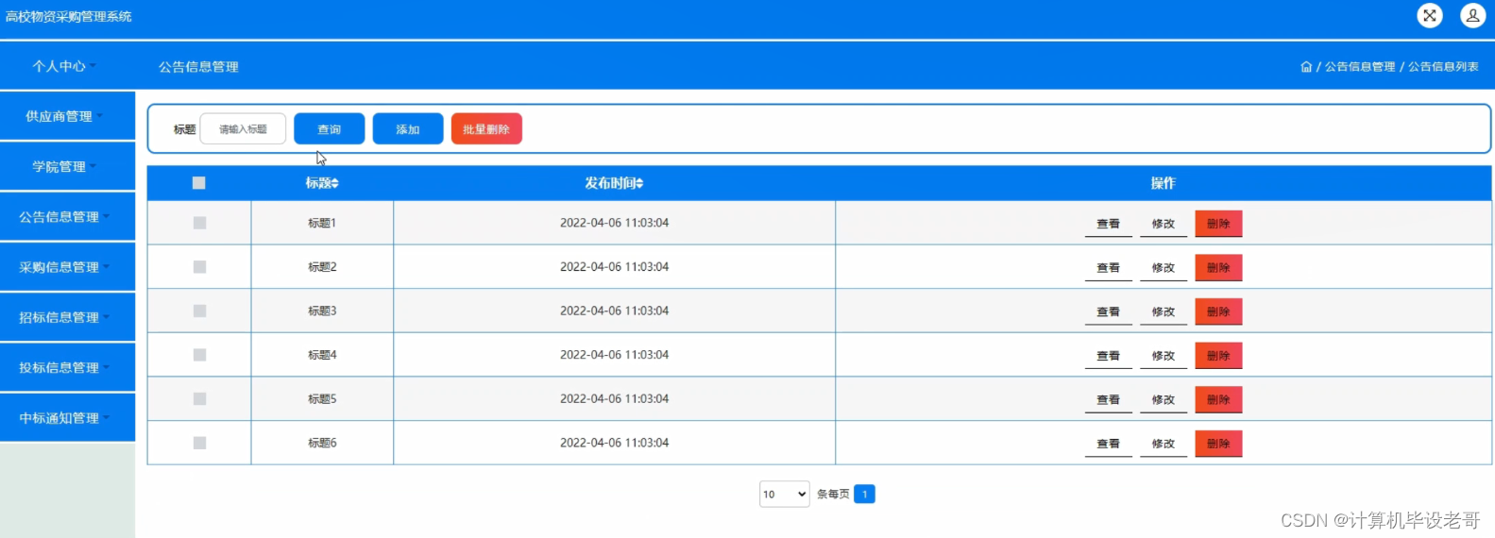Focus the 请输入标题 title input field

(243, 129)
